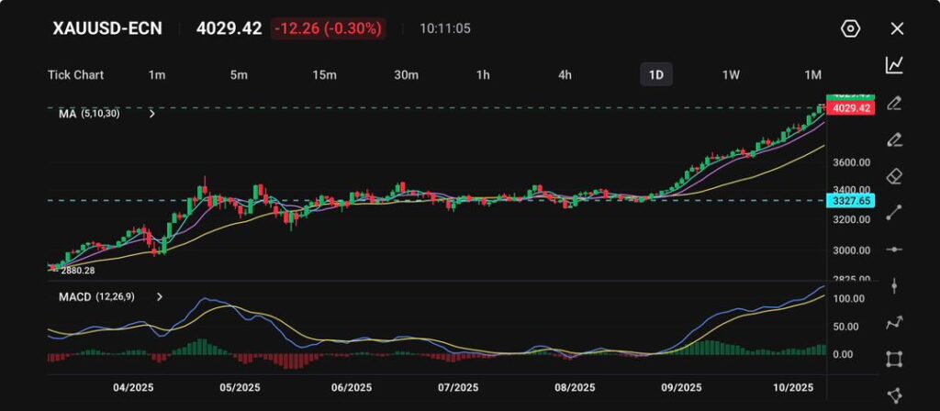Screen dimensions: 940x411
Task: Select the horizontal line tool
Action: coord(894,250)
